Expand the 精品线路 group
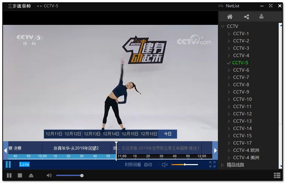This screenshot has height=183, width=285. 222,165
